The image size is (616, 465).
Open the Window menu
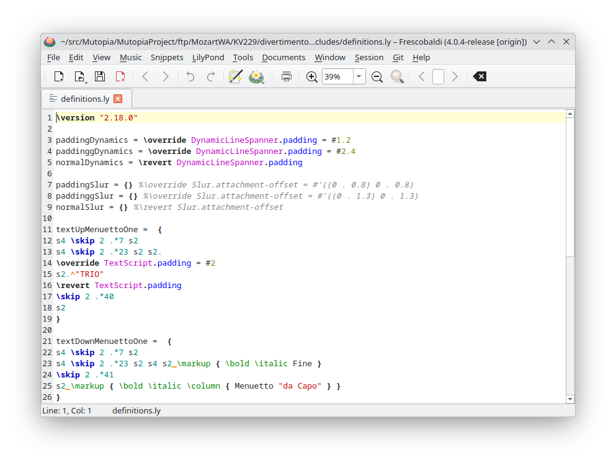[x=330, y=57]
